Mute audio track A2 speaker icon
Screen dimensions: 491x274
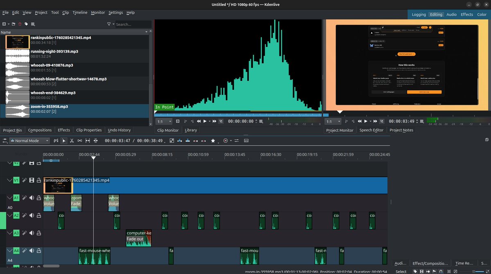[x=32, y=215]
